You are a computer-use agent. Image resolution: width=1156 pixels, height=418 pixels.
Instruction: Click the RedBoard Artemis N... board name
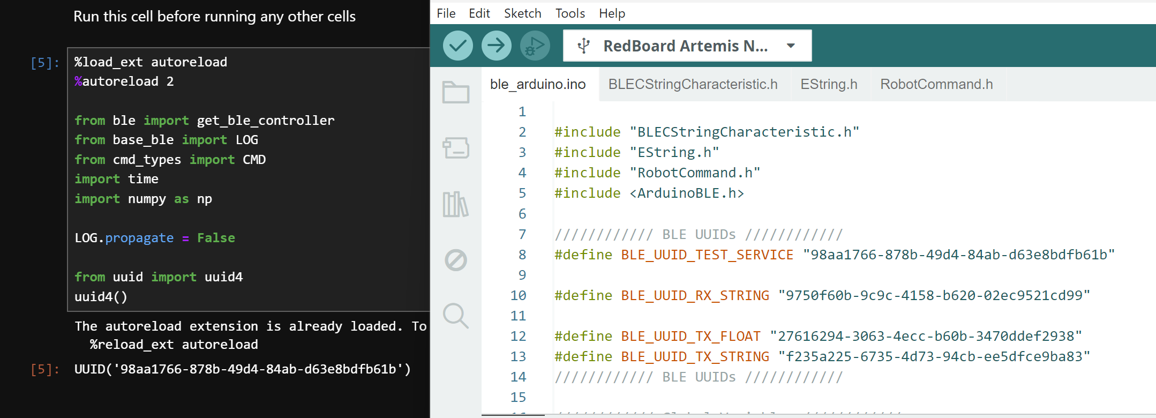(686, 46)
